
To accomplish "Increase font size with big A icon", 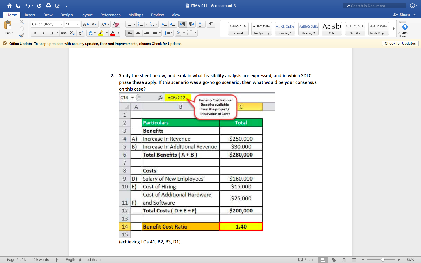I will tap(85, 24).
